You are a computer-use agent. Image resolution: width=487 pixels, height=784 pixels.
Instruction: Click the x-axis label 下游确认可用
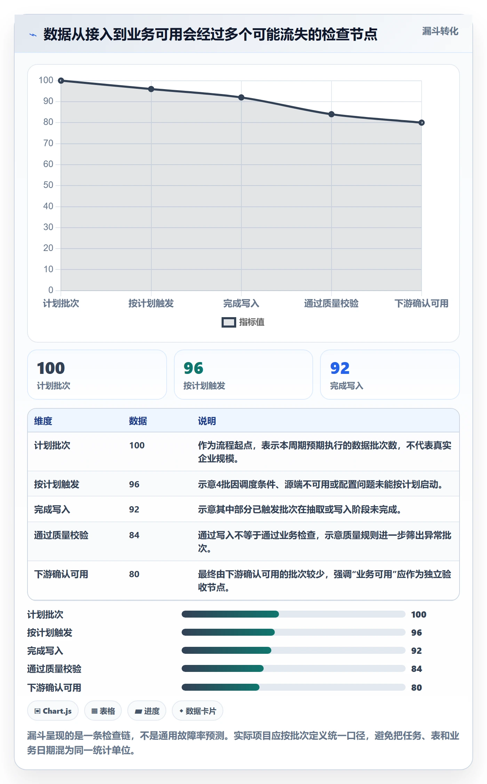point(421,304)
